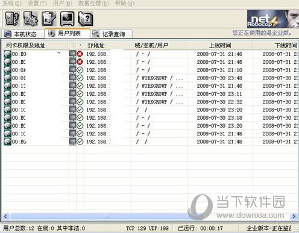Click computer icon in the 23:18 row

(72, 118)
